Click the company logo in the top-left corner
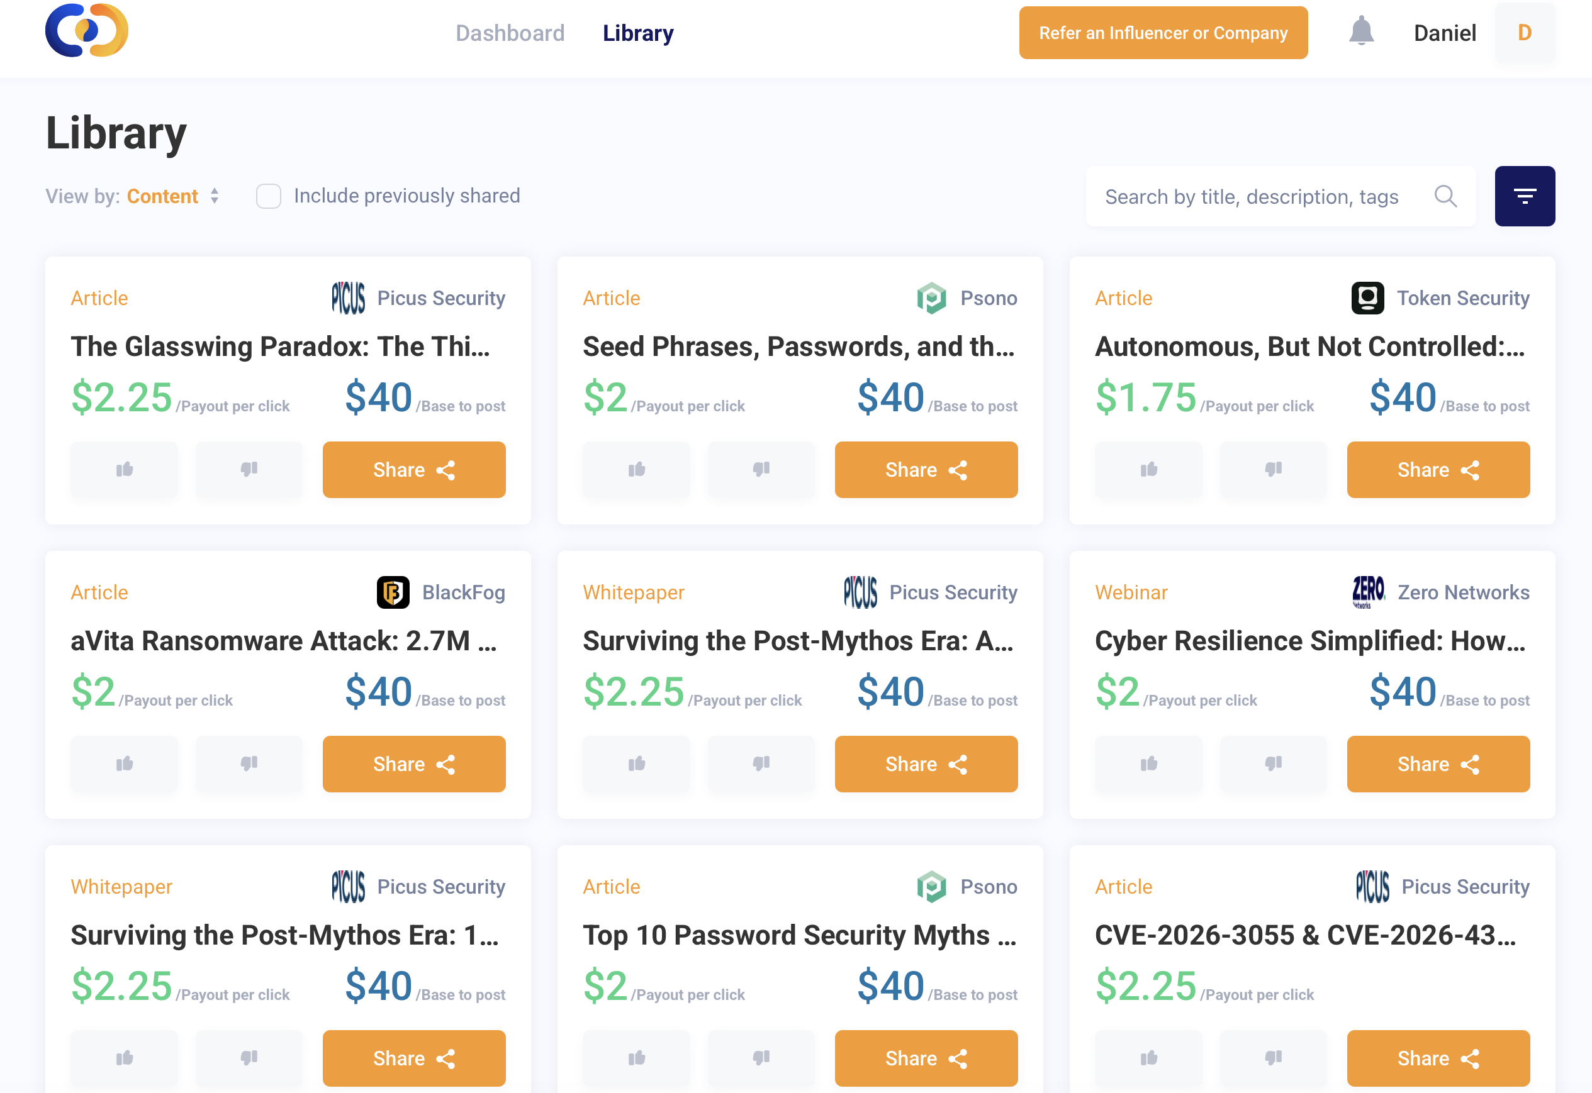Image resolution: width=1592 pixels, height=1093 pixels. coord(87,30)
